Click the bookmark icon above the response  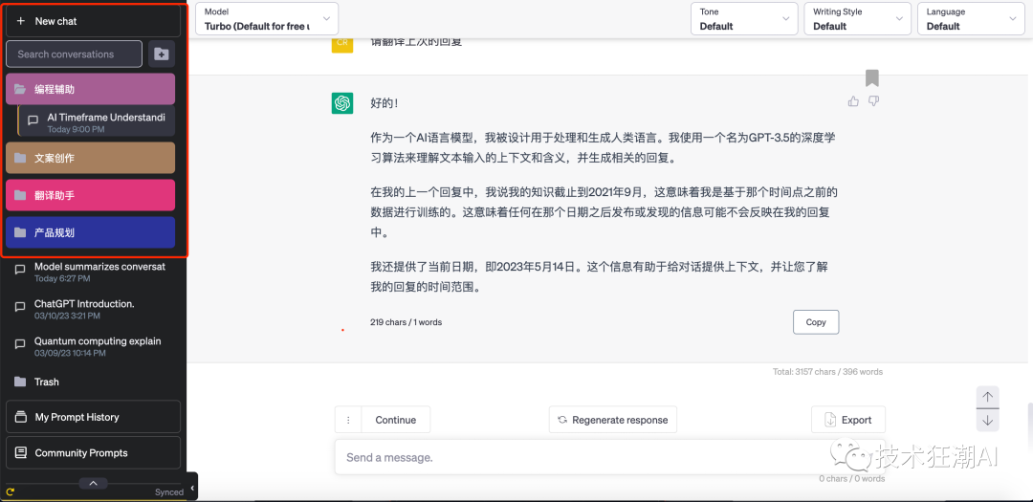(872, 77)
